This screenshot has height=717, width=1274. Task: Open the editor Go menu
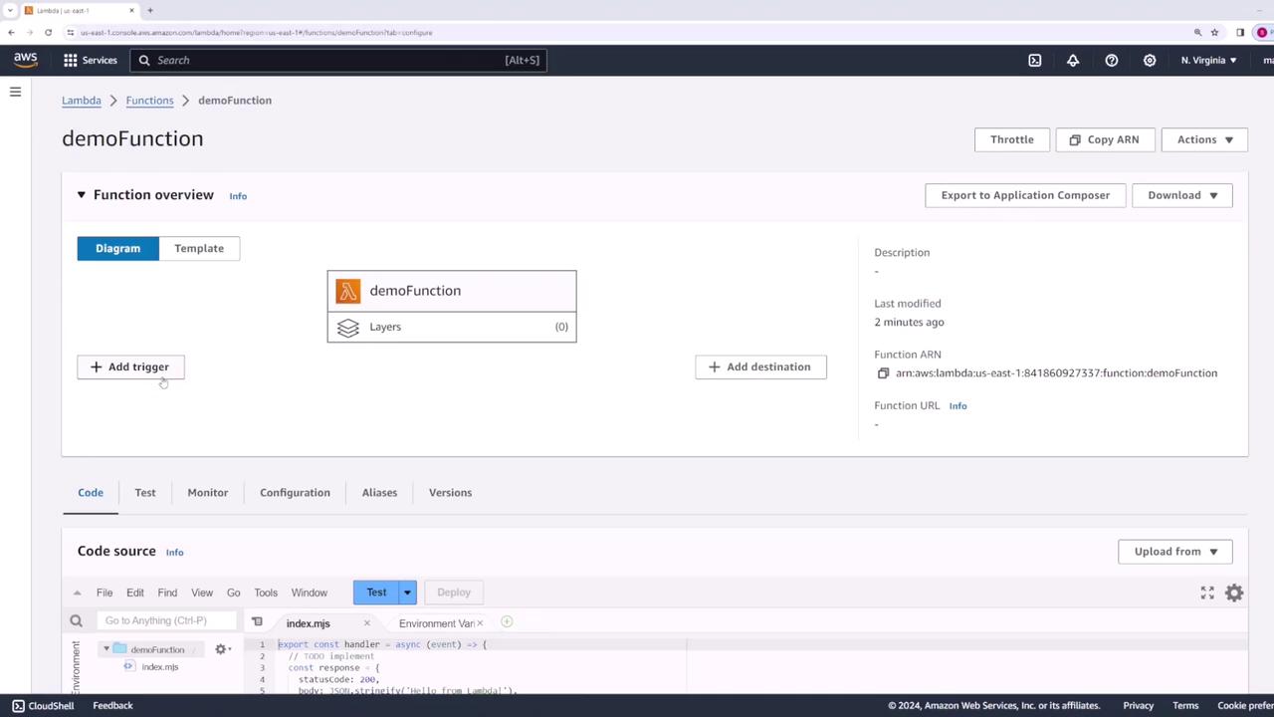tap(234, 593)
